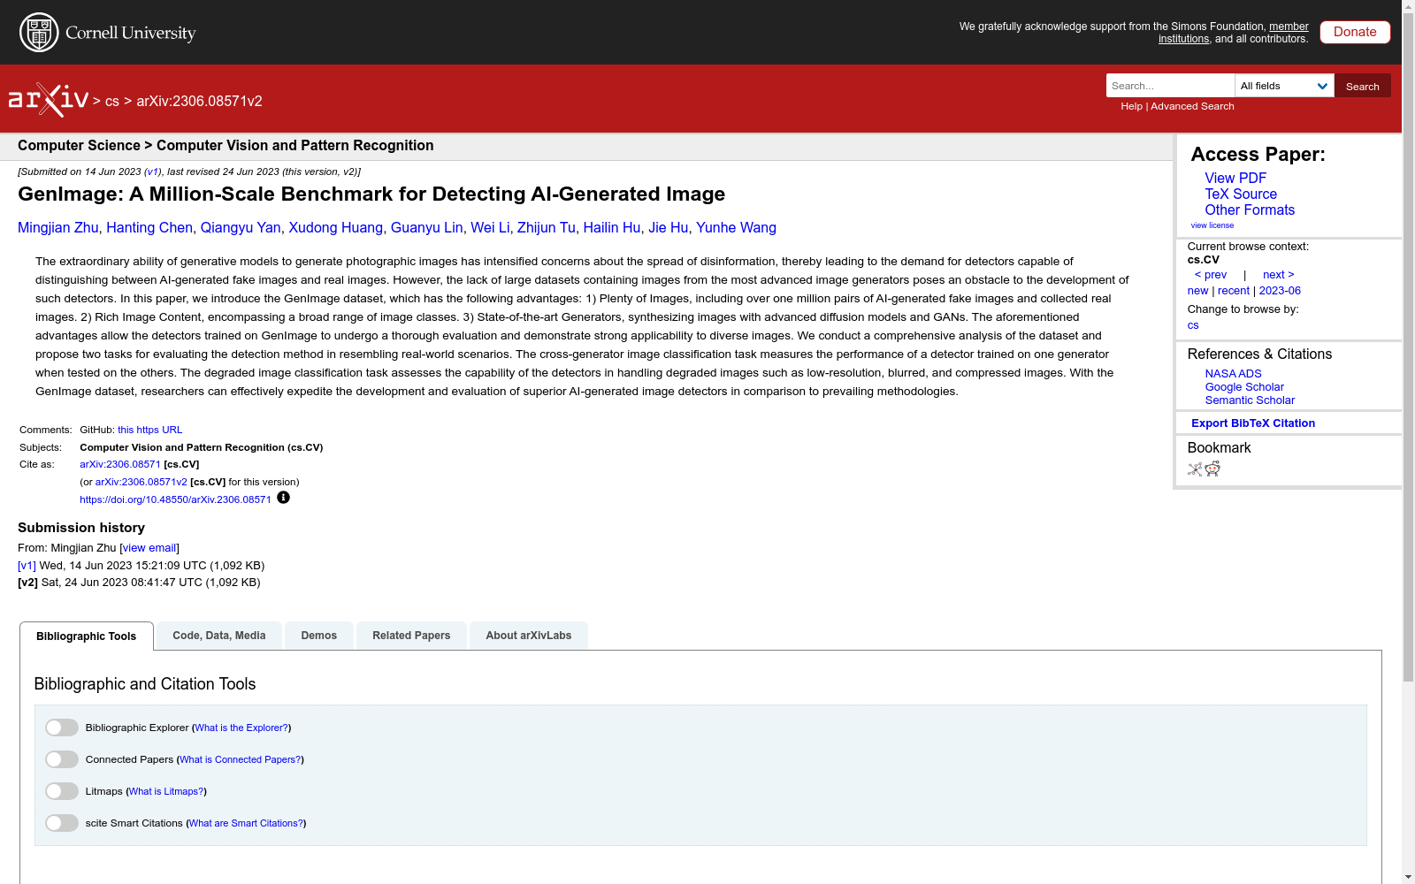Open the Related Papers tab

tap(410, 635)
